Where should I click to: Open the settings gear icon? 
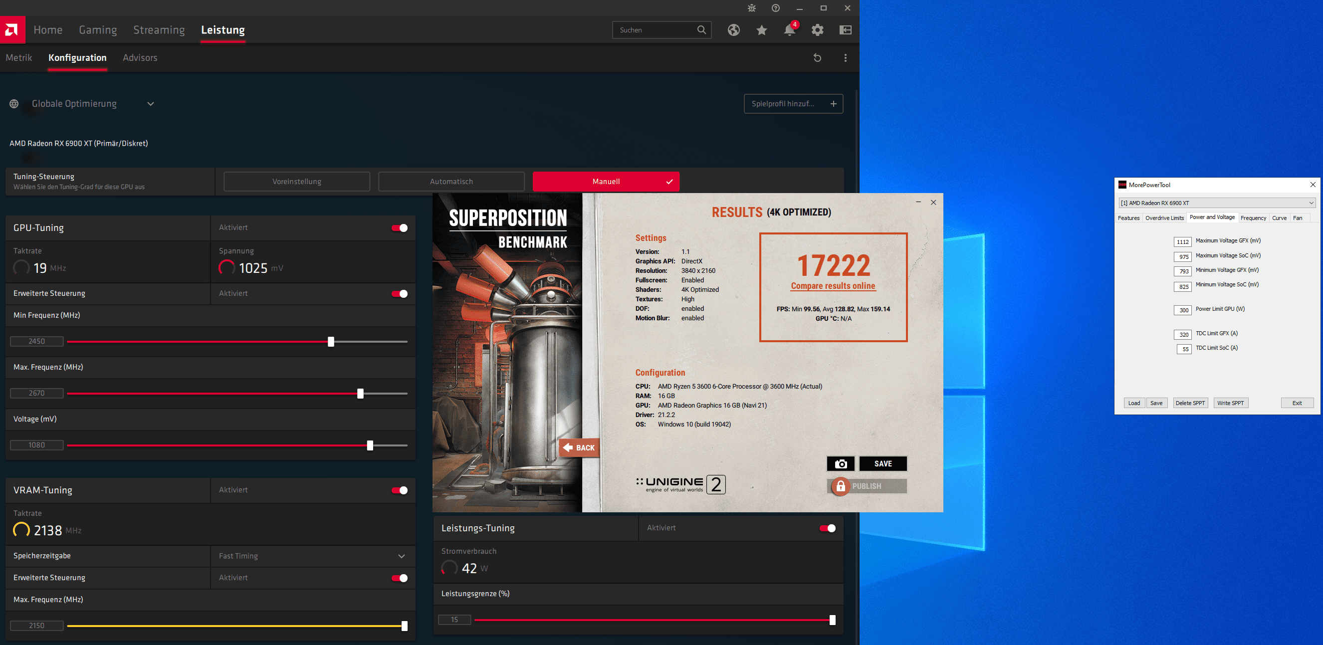[818, 30]
